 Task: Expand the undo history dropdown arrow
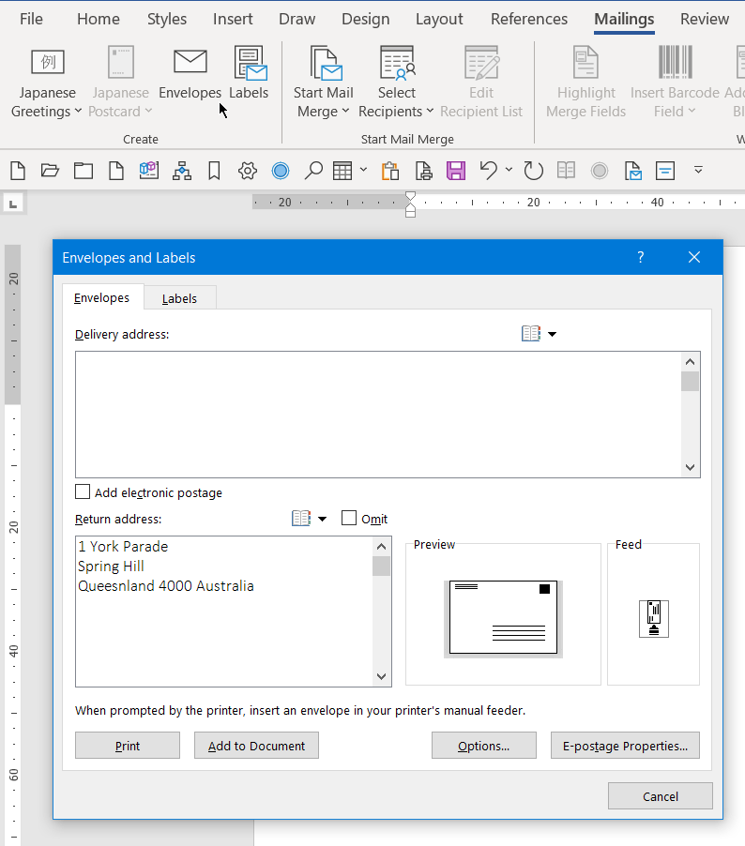point(509,170)
